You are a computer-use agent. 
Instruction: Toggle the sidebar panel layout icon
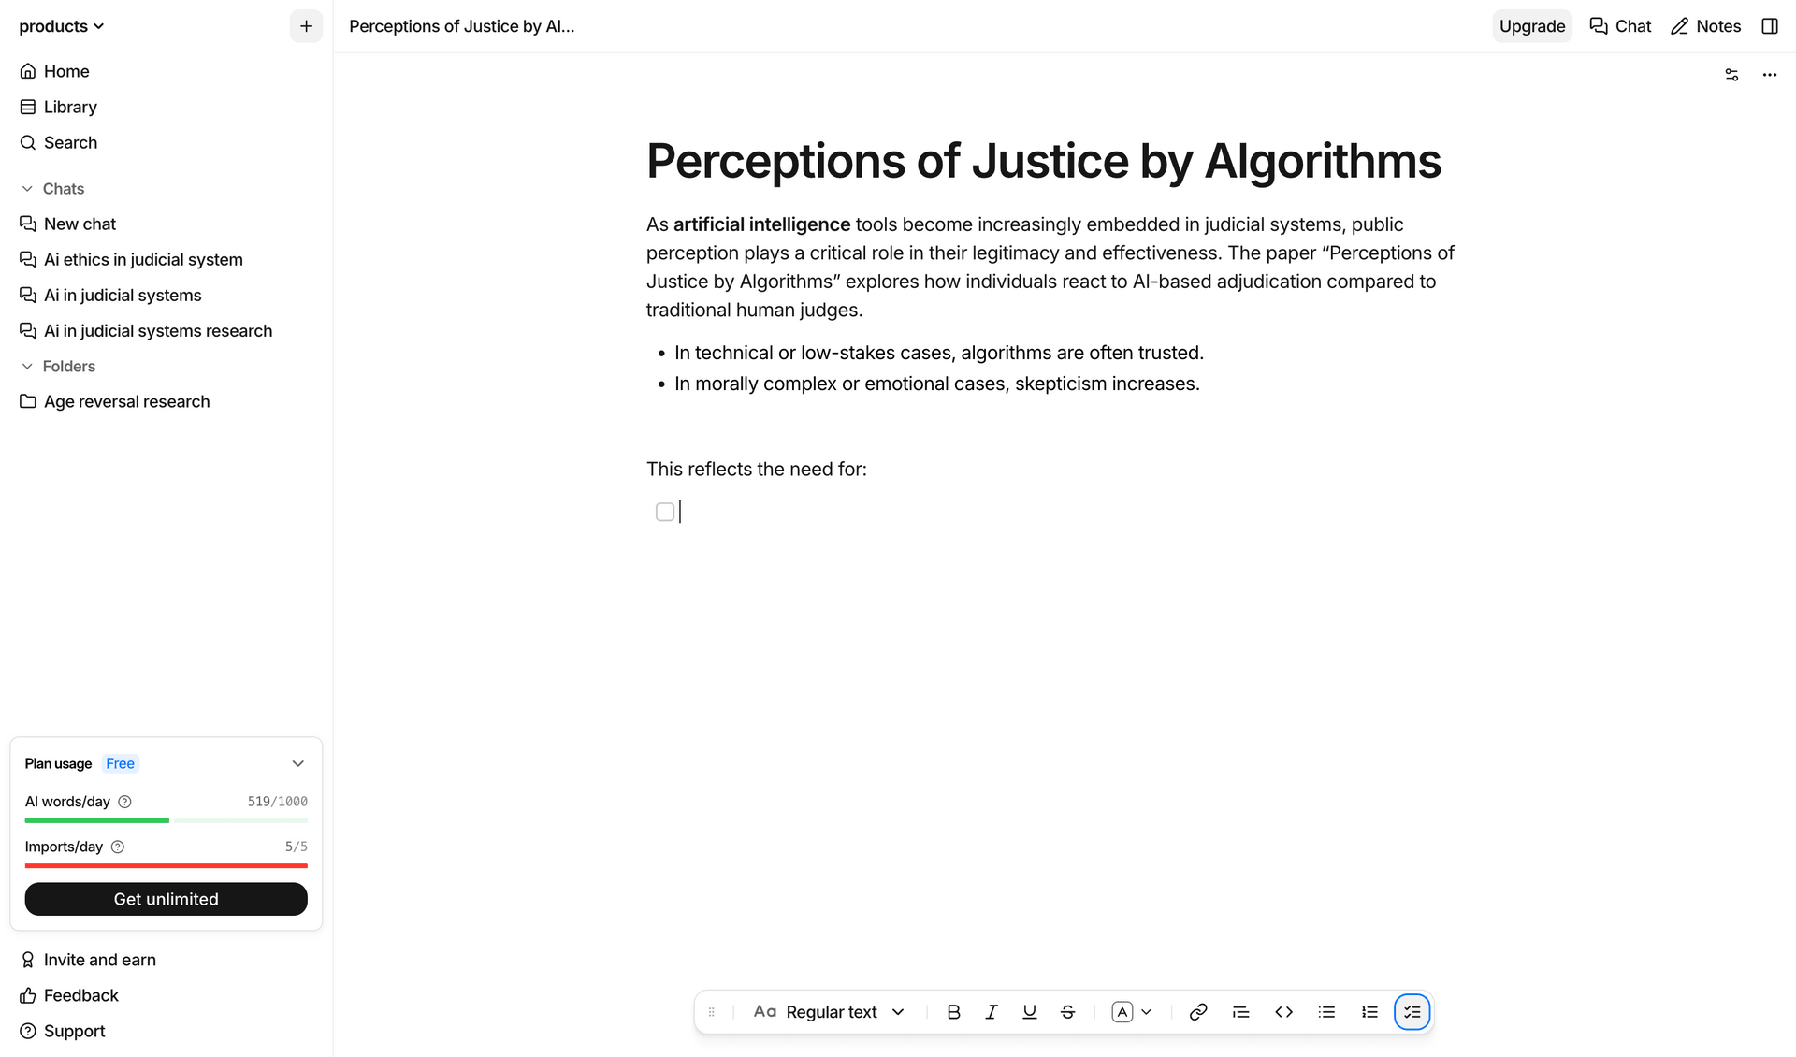coord(1769,26)
